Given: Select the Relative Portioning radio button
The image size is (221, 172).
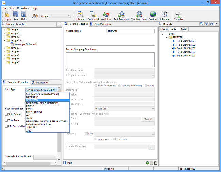Looking at the screenshot, I should pyautogui.click(x=120, y=86).
